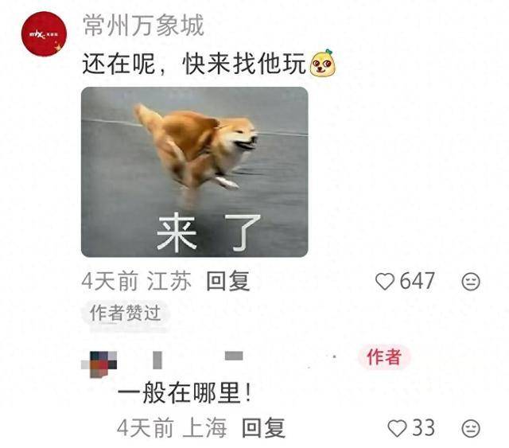Click the 647 like count
The width and height of the screenshot is (509, 448).
point(417,281)
